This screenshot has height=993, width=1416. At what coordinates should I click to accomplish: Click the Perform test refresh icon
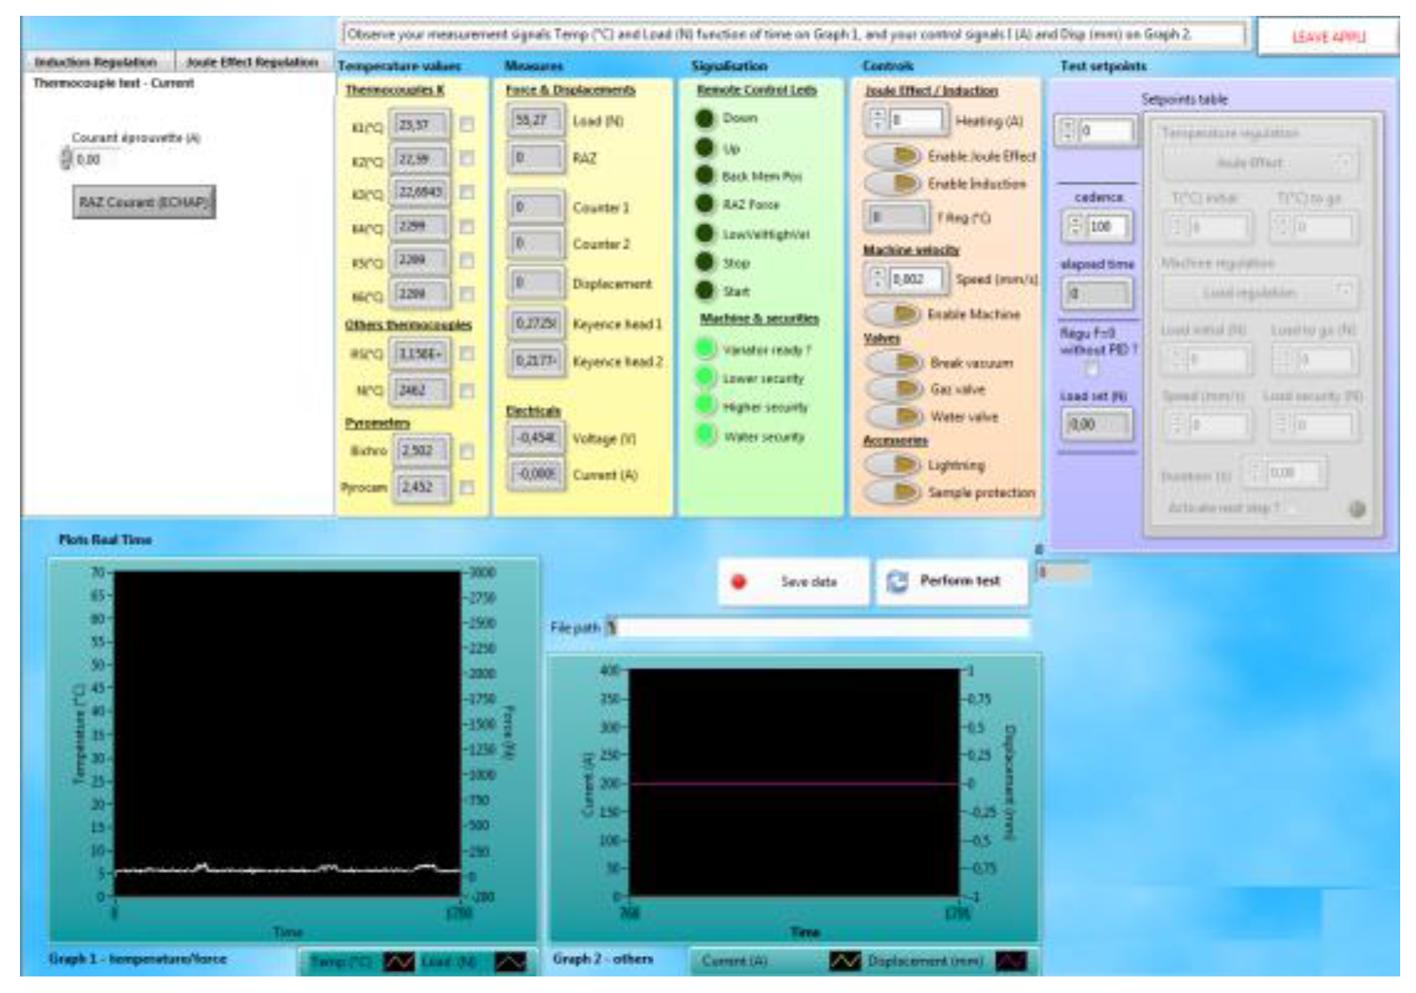(897, 582)
